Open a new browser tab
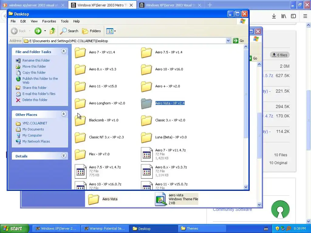 (210, 5)
